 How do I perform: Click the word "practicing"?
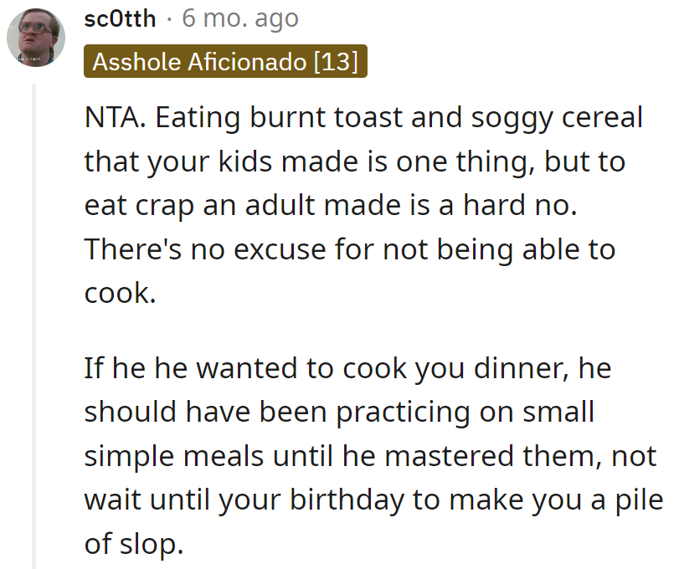pyautogui.click(x=402, y=413)
